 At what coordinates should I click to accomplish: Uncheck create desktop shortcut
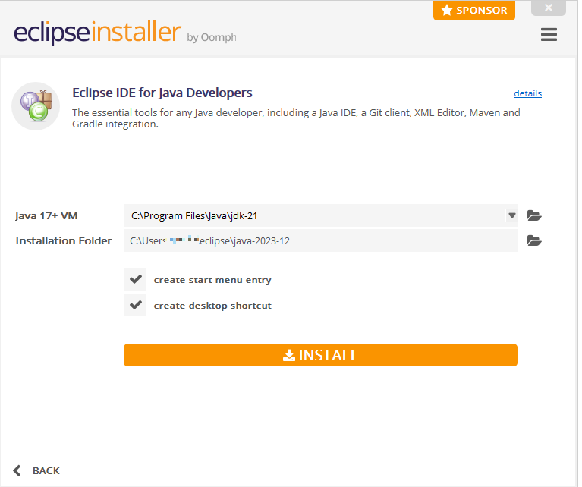pos(135,305)
